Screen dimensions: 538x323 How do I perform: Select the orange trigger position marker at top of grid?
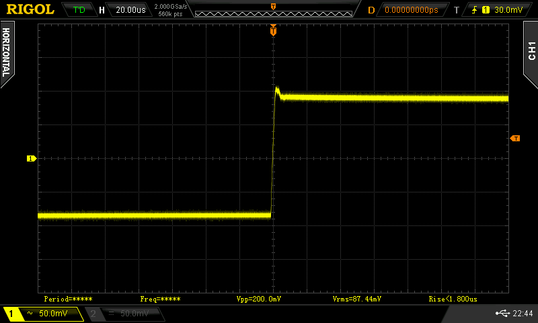coord(273,30)
